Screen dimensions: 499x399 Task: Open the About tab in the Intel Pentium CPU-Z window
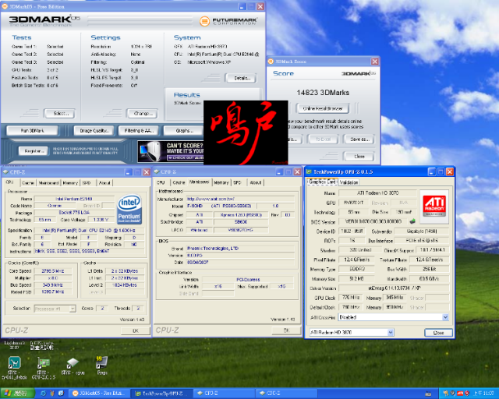(x=104, y=182)
